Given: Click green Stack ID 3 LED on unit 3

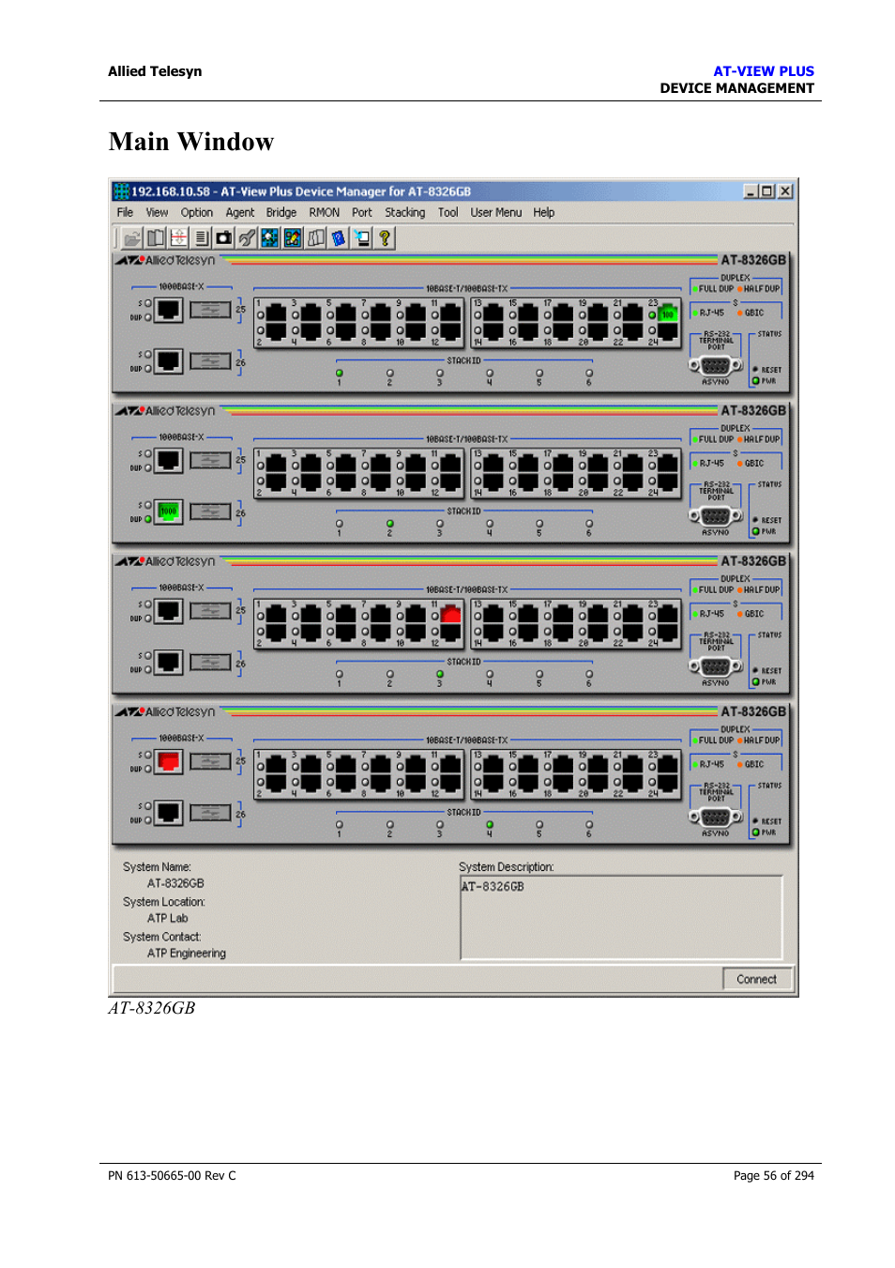Looking at the screenshot, I should [x=440, y=674].
